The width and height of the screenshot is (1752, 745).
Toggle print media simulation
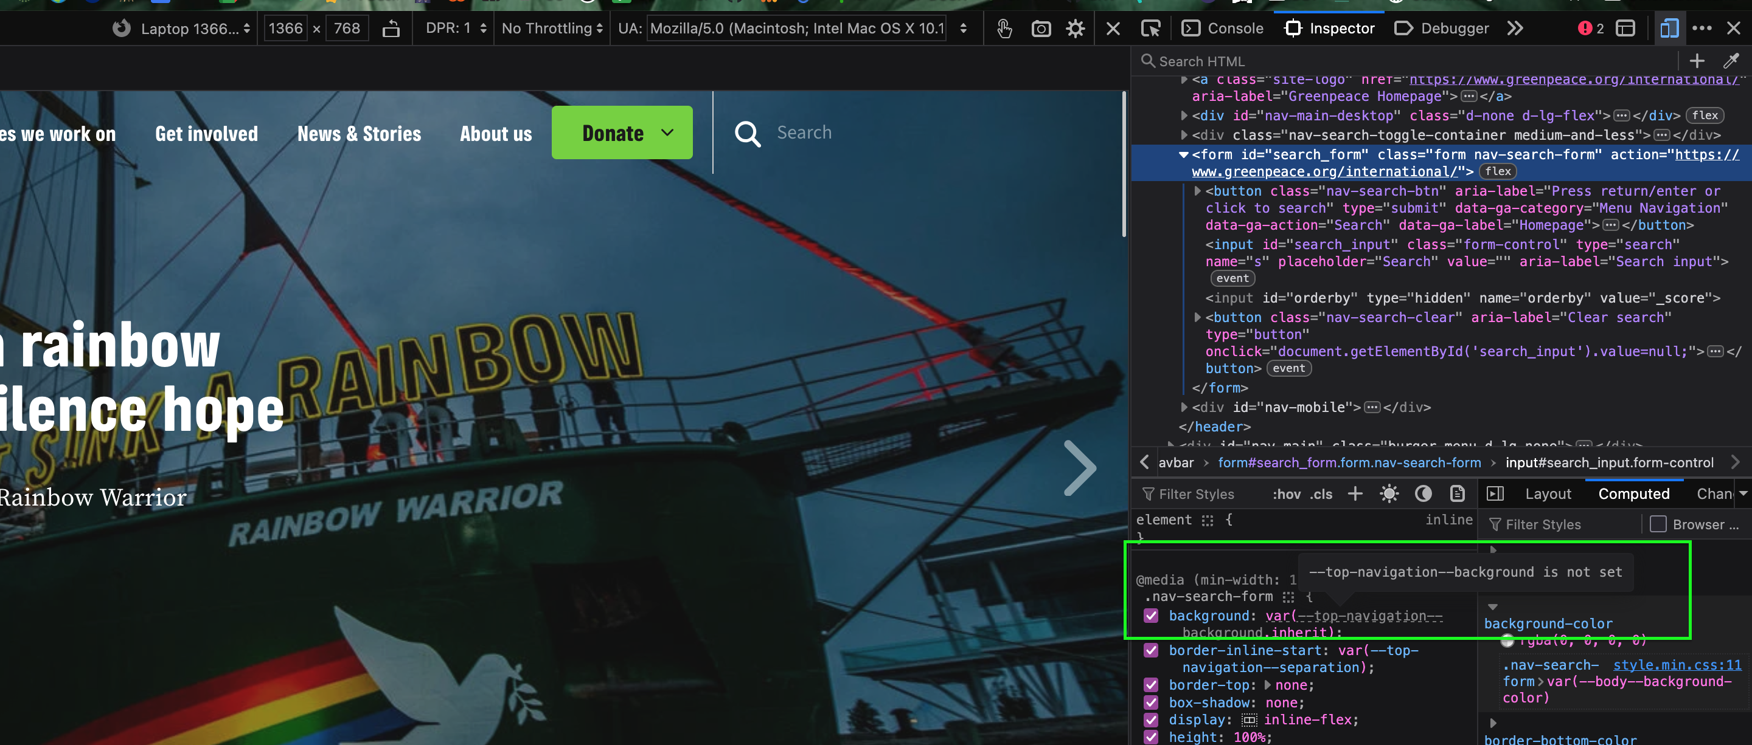[1457, 493]
